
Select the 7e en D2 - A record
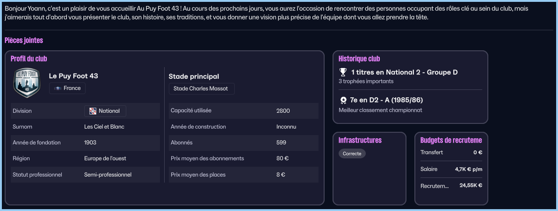pos(386,100)
